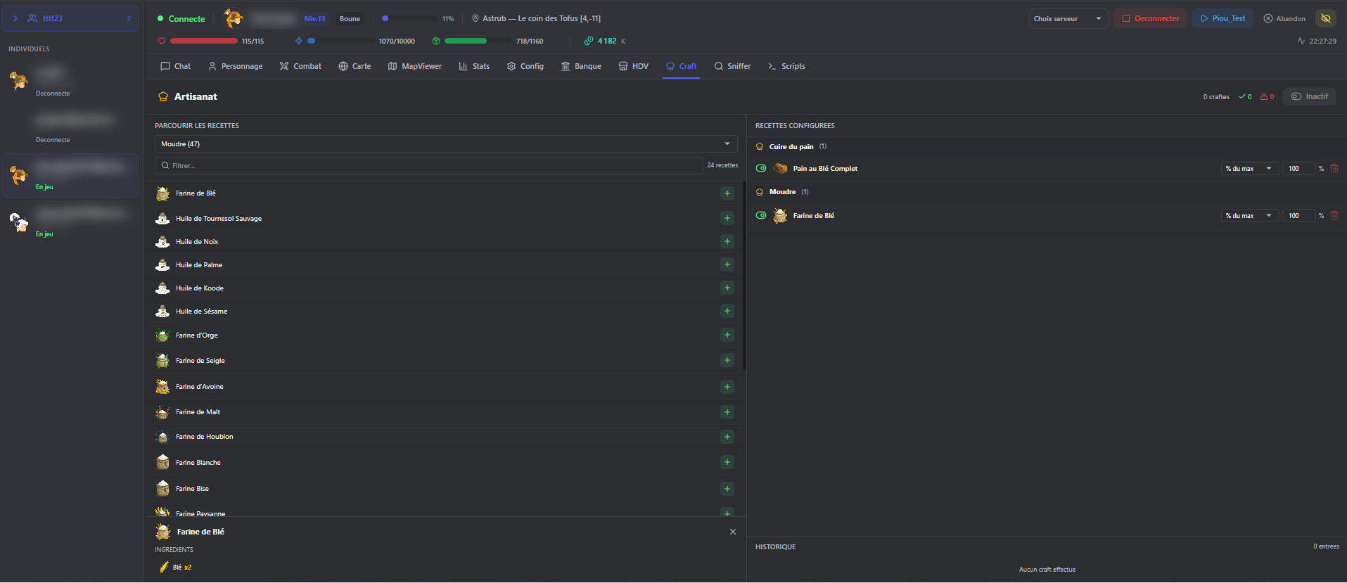Open the Sniffer tab
Screen dimensions: 1347x583
(x=732, y=66)
